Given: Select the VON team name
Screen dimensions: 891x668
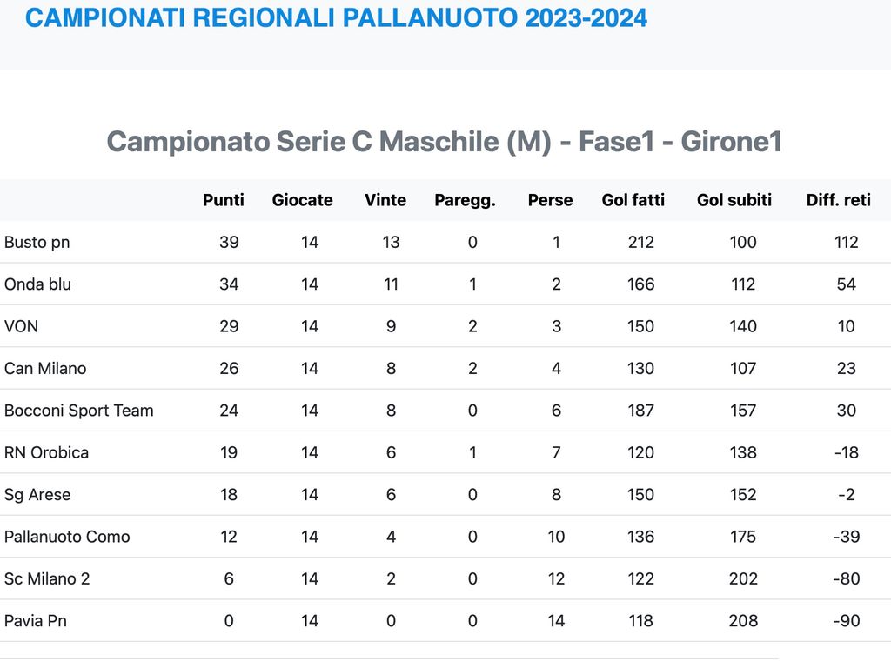Looking at the screenshot, I should click(22, 326).
